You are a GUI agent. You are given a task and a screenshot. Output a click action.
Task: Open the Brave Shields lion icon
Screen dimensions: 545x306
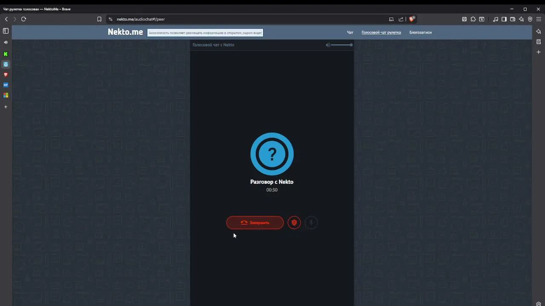pos(412,19)
